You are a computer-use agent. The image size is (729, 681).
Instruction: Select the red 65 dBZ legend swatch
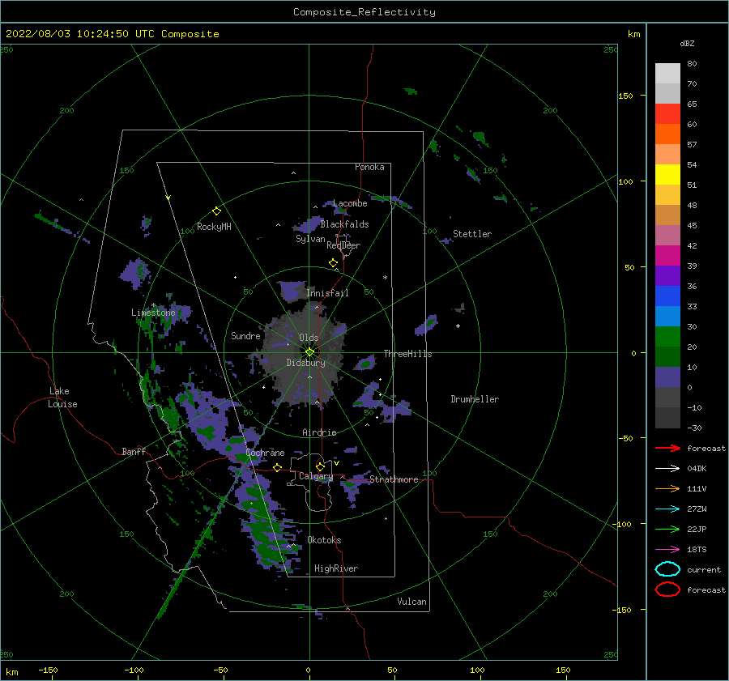[667, 113]
